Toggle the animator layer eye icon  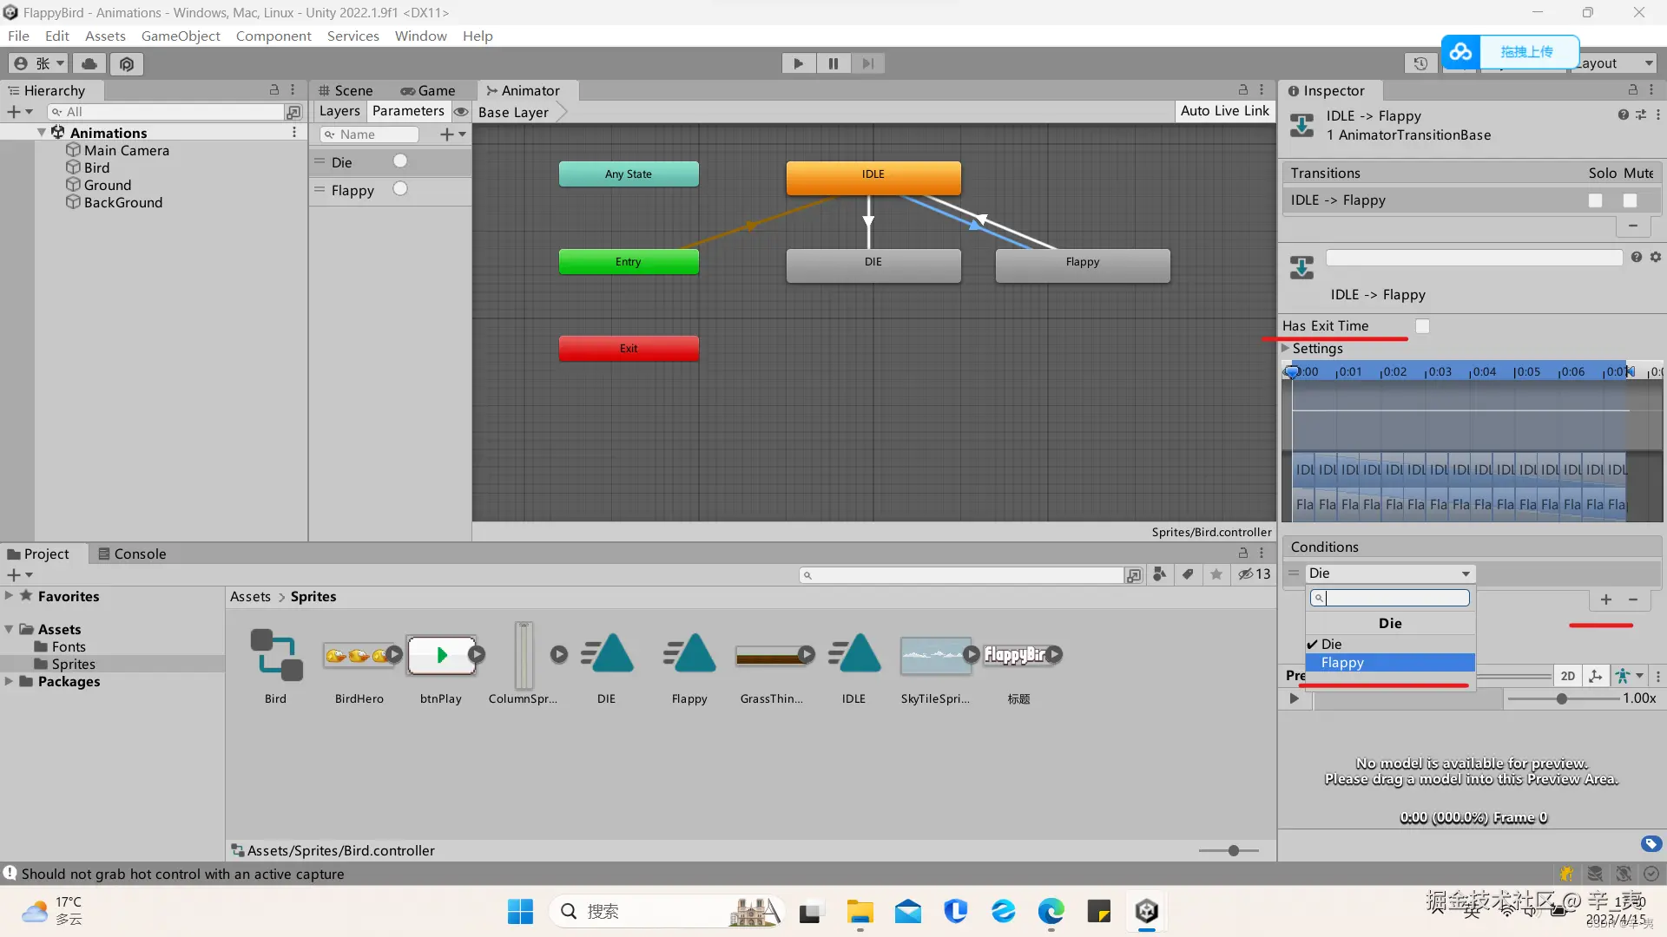click(461, 112)
